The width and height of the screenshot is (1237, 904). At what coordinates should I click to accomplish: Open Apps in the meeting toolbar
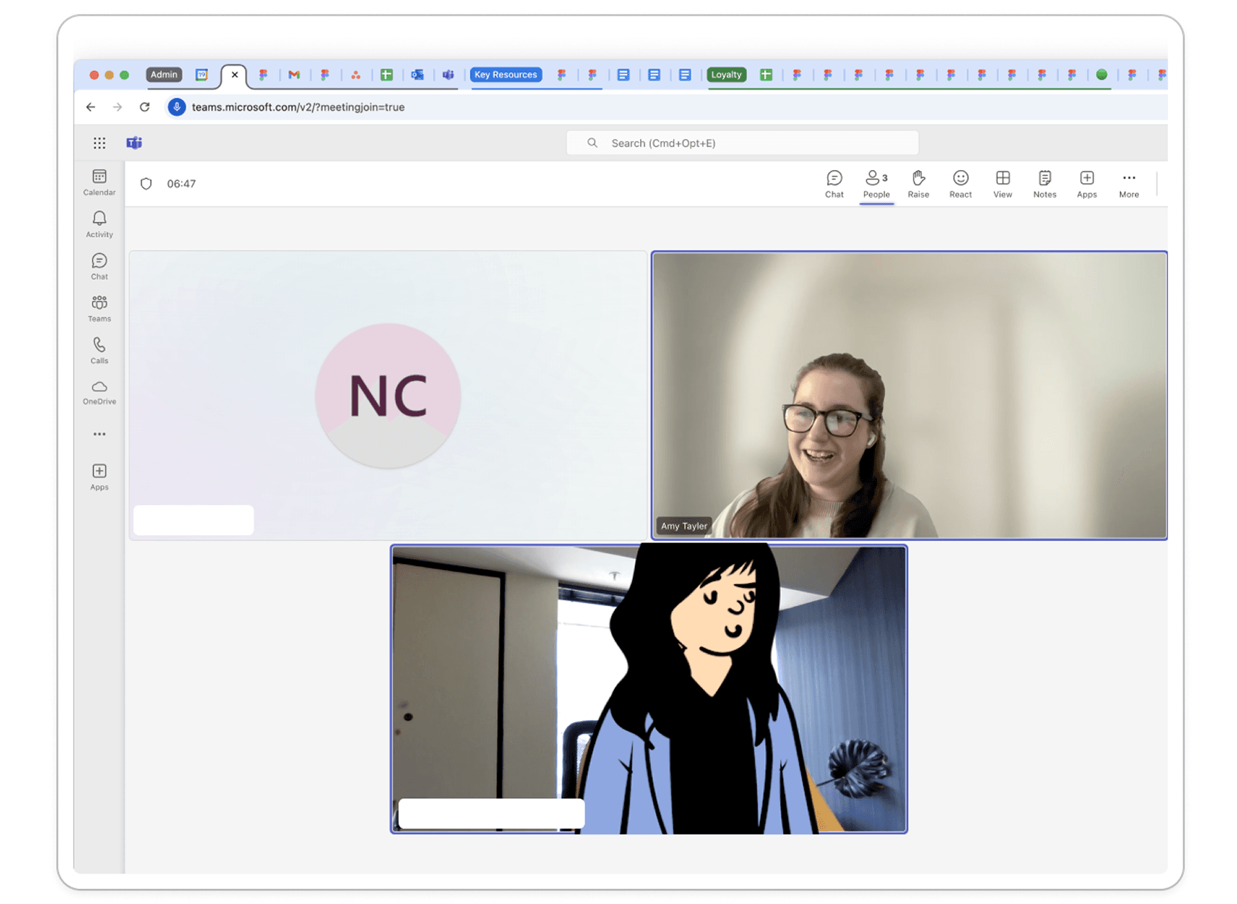coord(1087,185)
